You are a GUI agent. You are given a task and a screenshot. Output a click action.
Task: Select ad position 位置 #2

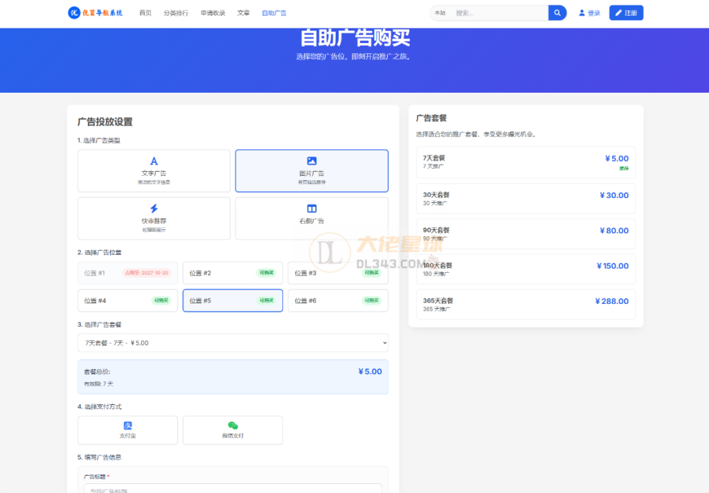(232, 273)
